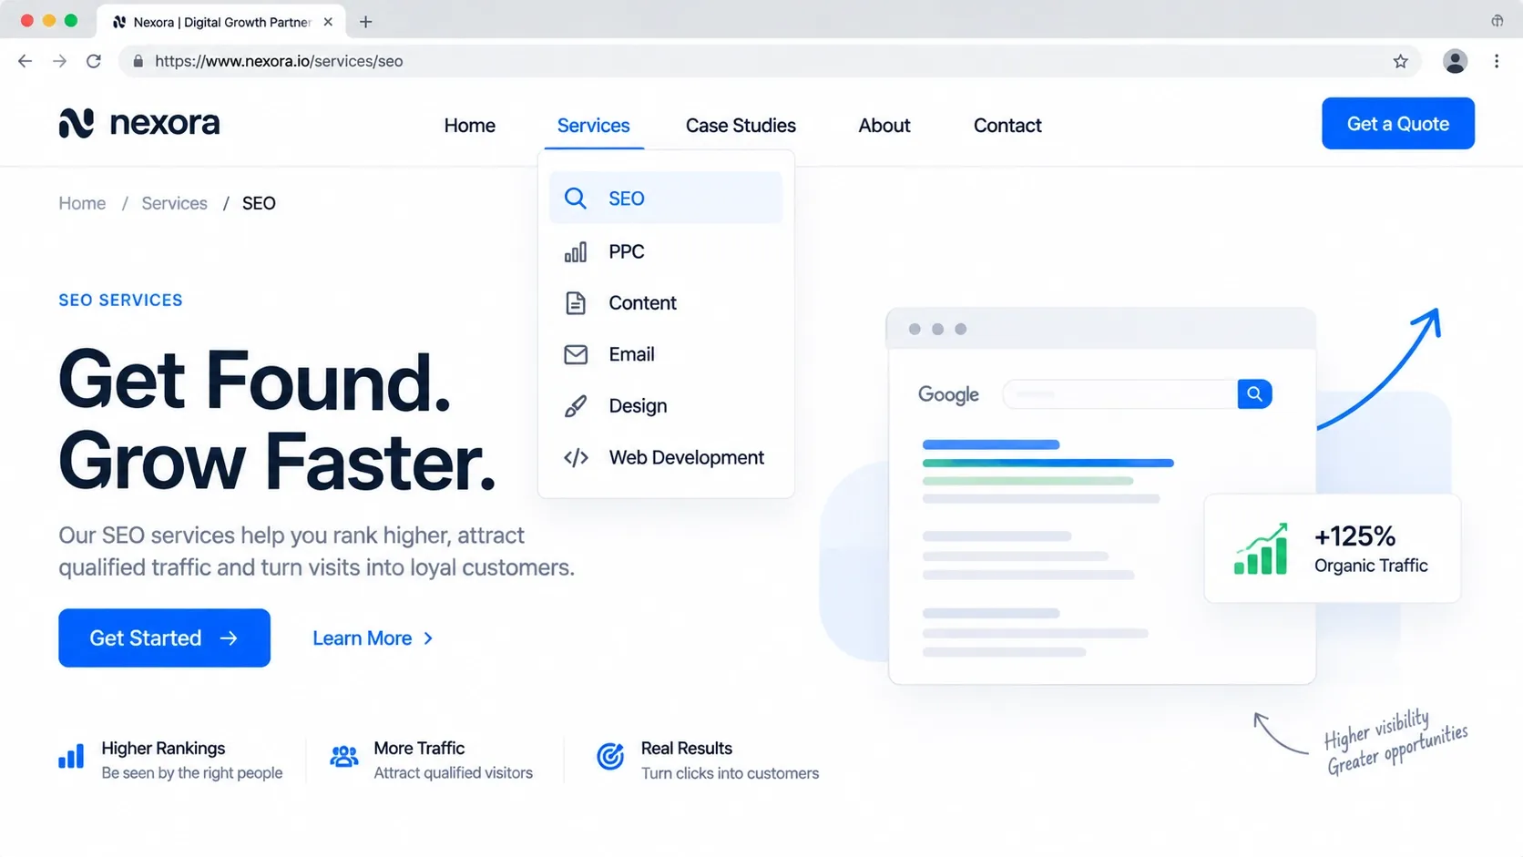Choose PPC in the Services dropdown
Screen dimensions: 1523x857
pyautogui.click(x=665, y=251)
